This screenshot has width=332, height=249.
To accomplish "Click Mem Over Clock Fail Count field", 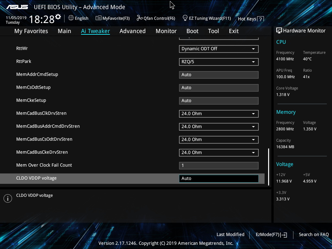I will [219, 166].
